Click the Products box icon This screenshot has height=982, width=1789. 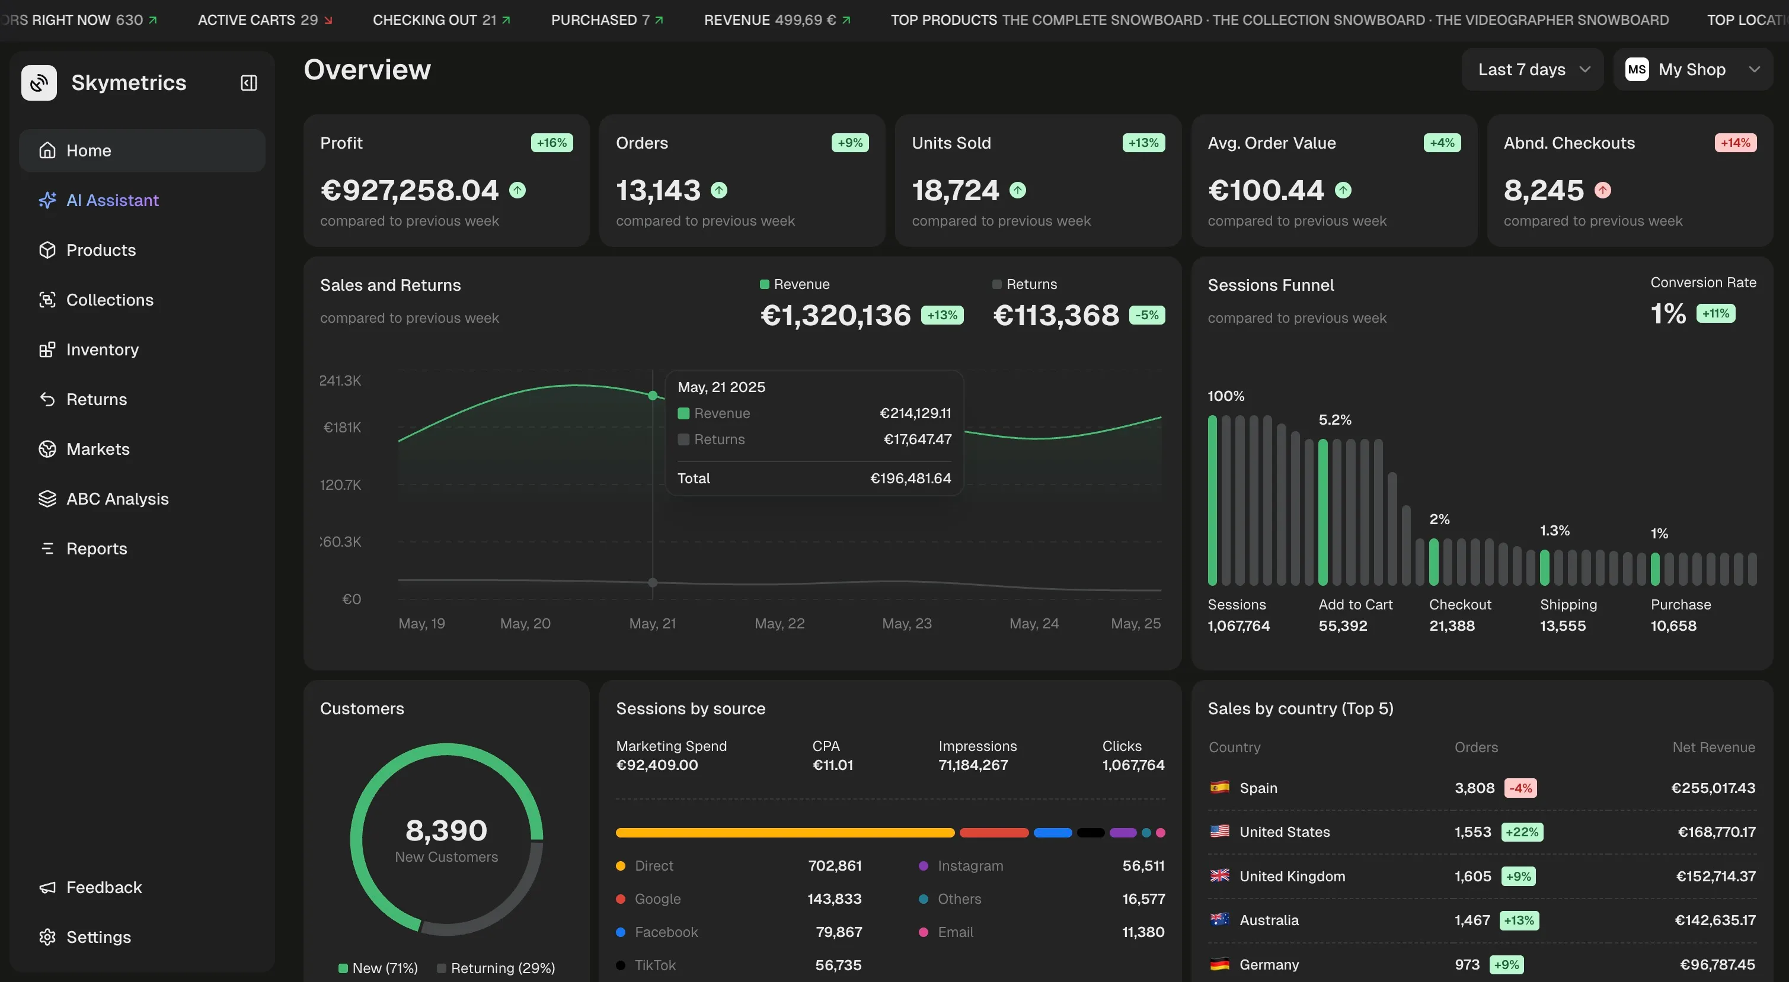[47, 250]
